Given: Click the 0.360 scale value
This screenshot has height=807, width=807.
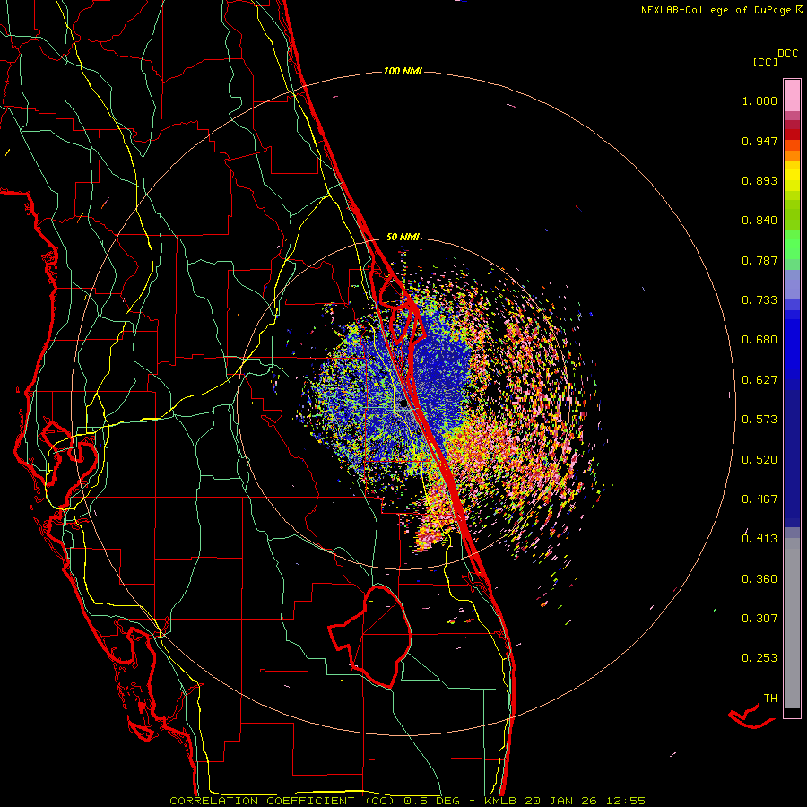Looking at the screenshot, I should point(759,579).
